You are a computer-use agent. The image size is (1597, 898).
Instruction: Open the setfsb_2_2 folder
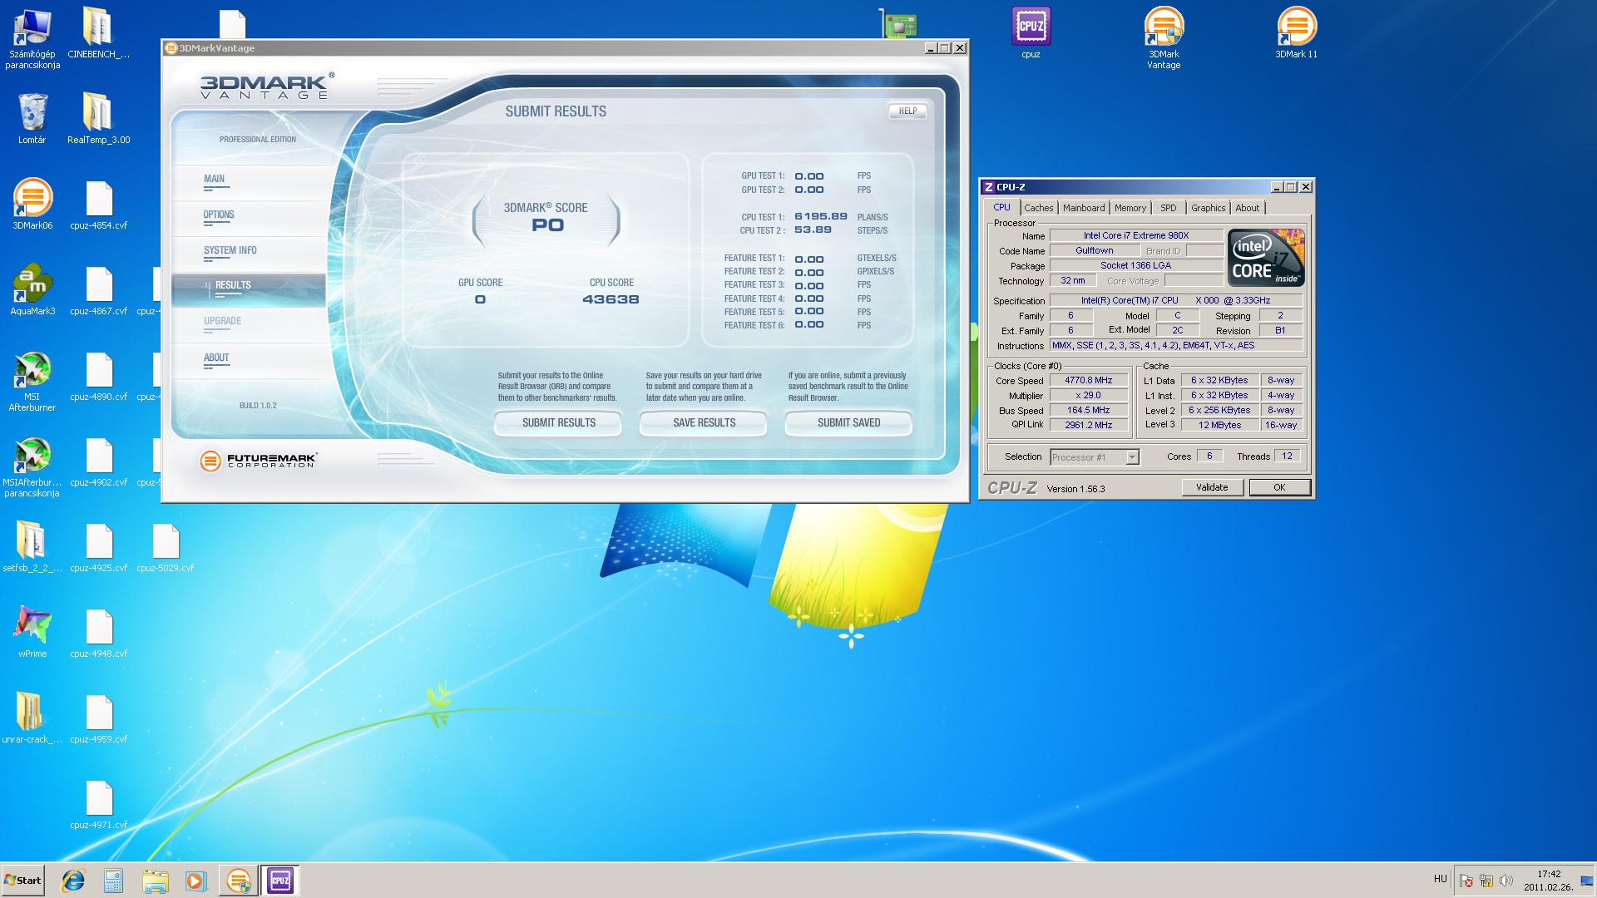[32, 547]
